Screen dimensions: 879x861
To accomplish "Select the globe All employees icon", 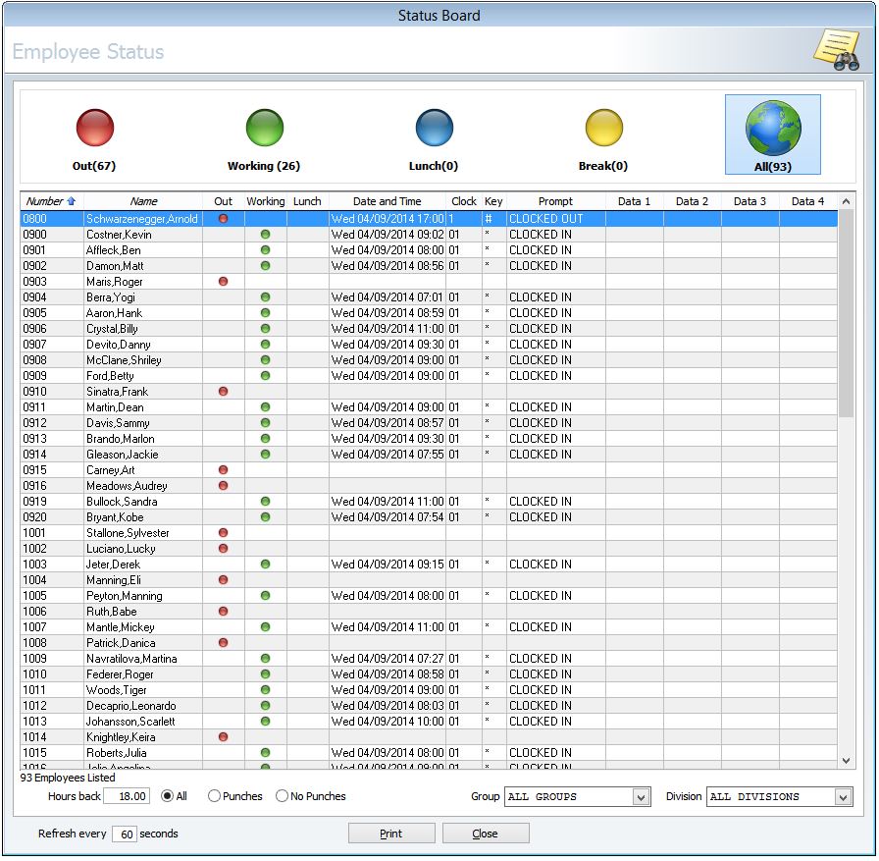I will 772,129.
